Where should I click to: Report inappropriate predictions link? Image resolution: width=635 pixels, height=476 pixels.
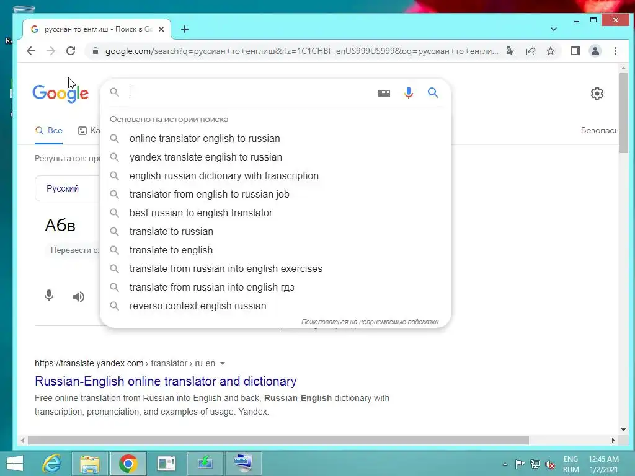370,322
